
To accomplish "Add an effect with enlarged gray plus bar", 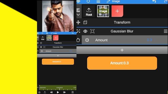I will (x=122, y=50).
